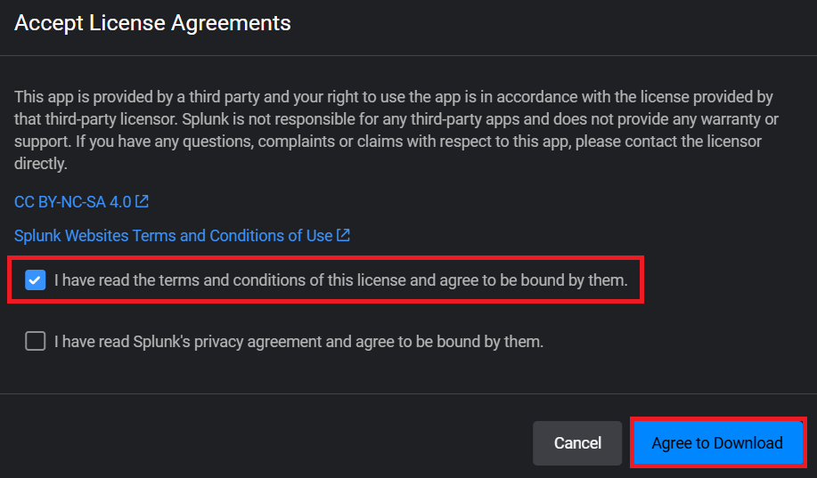Click the 'agree to be bound' license terms label
The height and width of the screenshot is (478, 817).
[x=340, y=280]
